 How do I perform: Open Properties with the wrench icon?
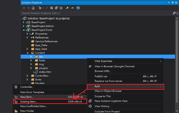67,8
